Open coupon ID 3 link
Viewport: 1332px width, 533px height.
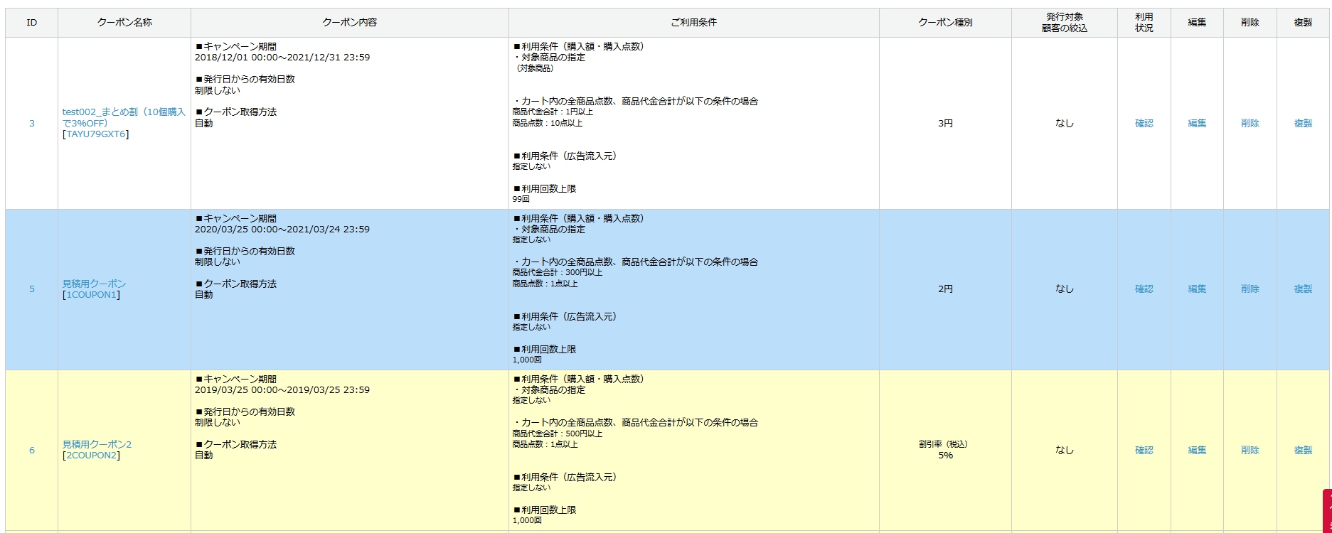(x=31, y=124)
